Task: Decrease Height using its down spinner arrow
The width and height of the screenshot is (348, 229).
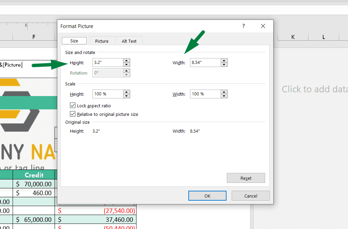Action: [126, 64]
